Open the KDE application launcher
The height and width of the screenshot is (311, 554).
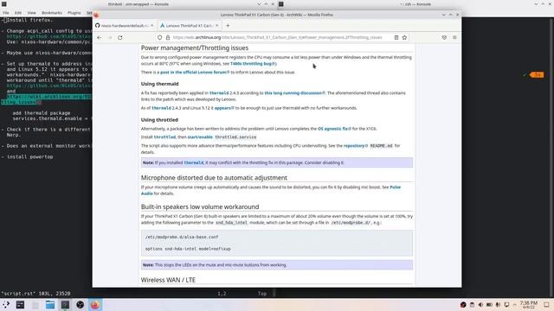pyautogui.click(x=6, y=305)
